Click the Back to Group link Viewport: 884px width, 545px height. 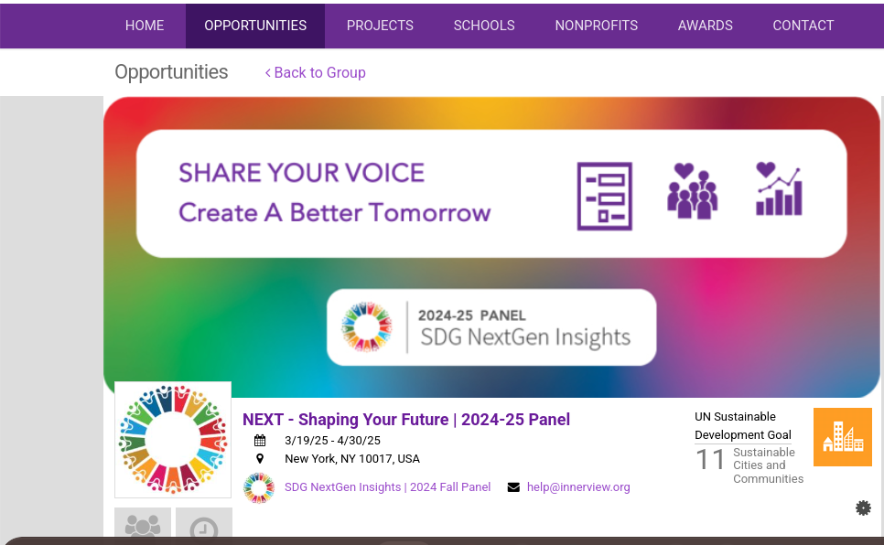pos(315,72)
